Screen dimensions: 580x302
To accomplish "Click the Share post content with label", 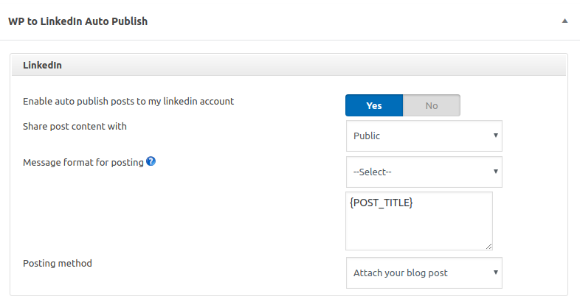I will (75, 126).
